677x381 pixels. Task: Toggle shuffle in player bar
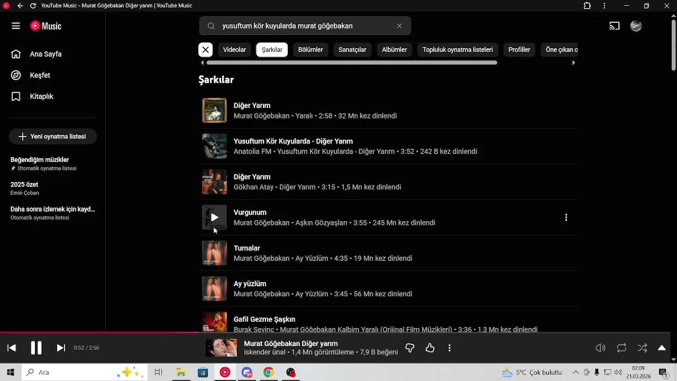pos(643,348)
